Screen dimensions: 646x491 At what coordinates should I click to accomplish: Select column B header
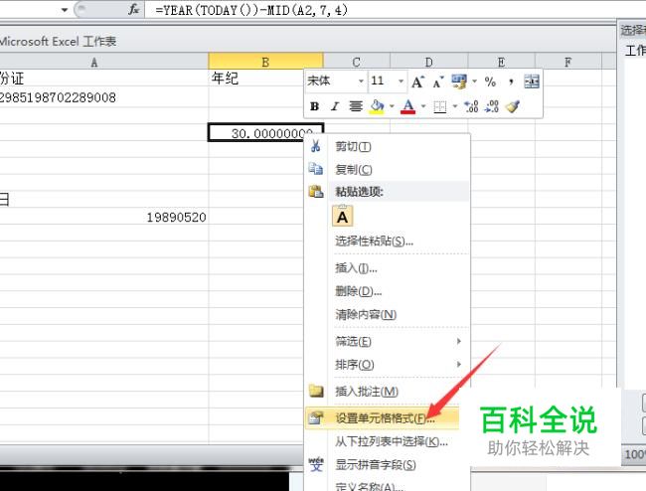(x=265, y=62)
